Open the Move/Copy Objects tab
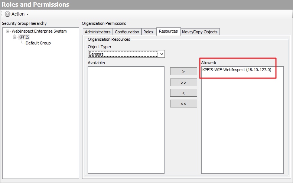Viewport: 293px width, 183px height. coord(199,32)
